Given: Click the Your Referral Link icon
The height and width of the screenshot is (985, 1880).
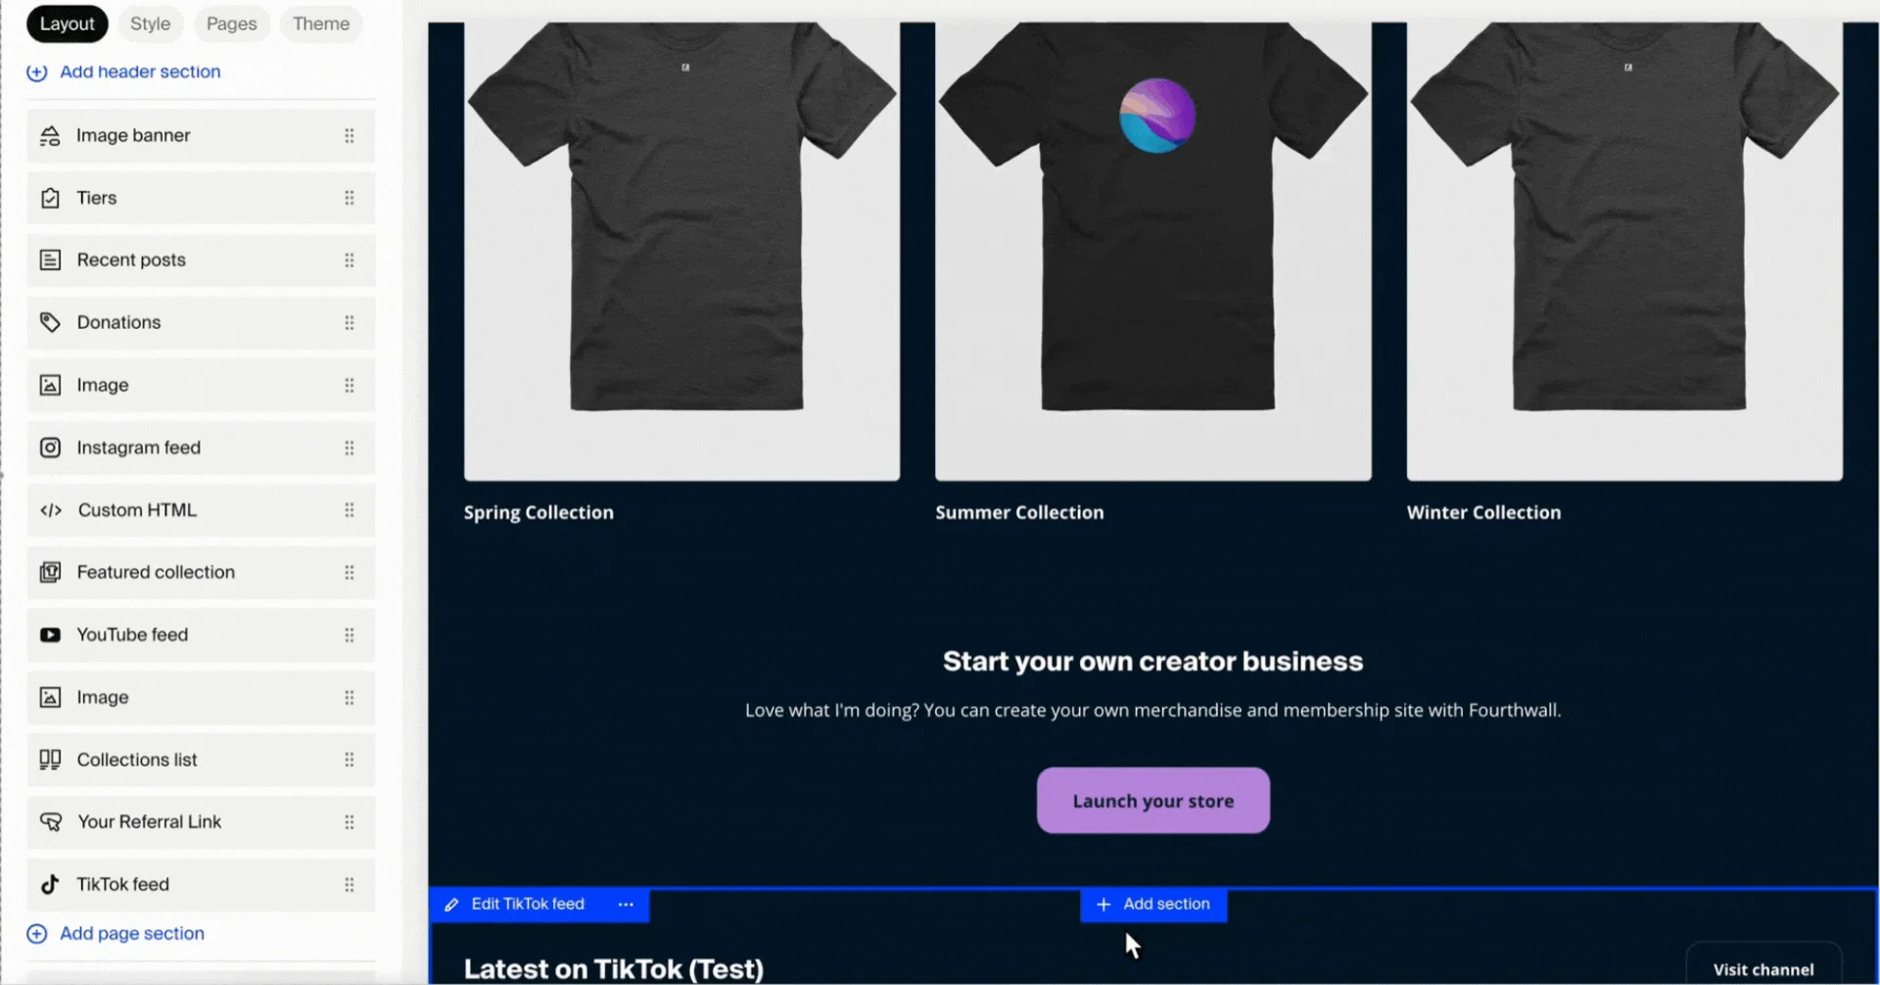Looking at the screenshot, I should 51,821.
